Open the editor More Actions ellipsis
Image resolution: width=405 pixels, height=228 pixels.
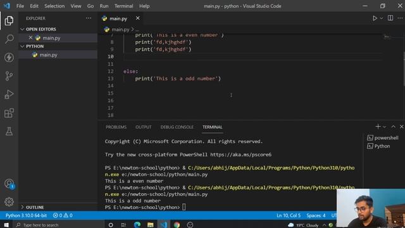coord(400,18)
